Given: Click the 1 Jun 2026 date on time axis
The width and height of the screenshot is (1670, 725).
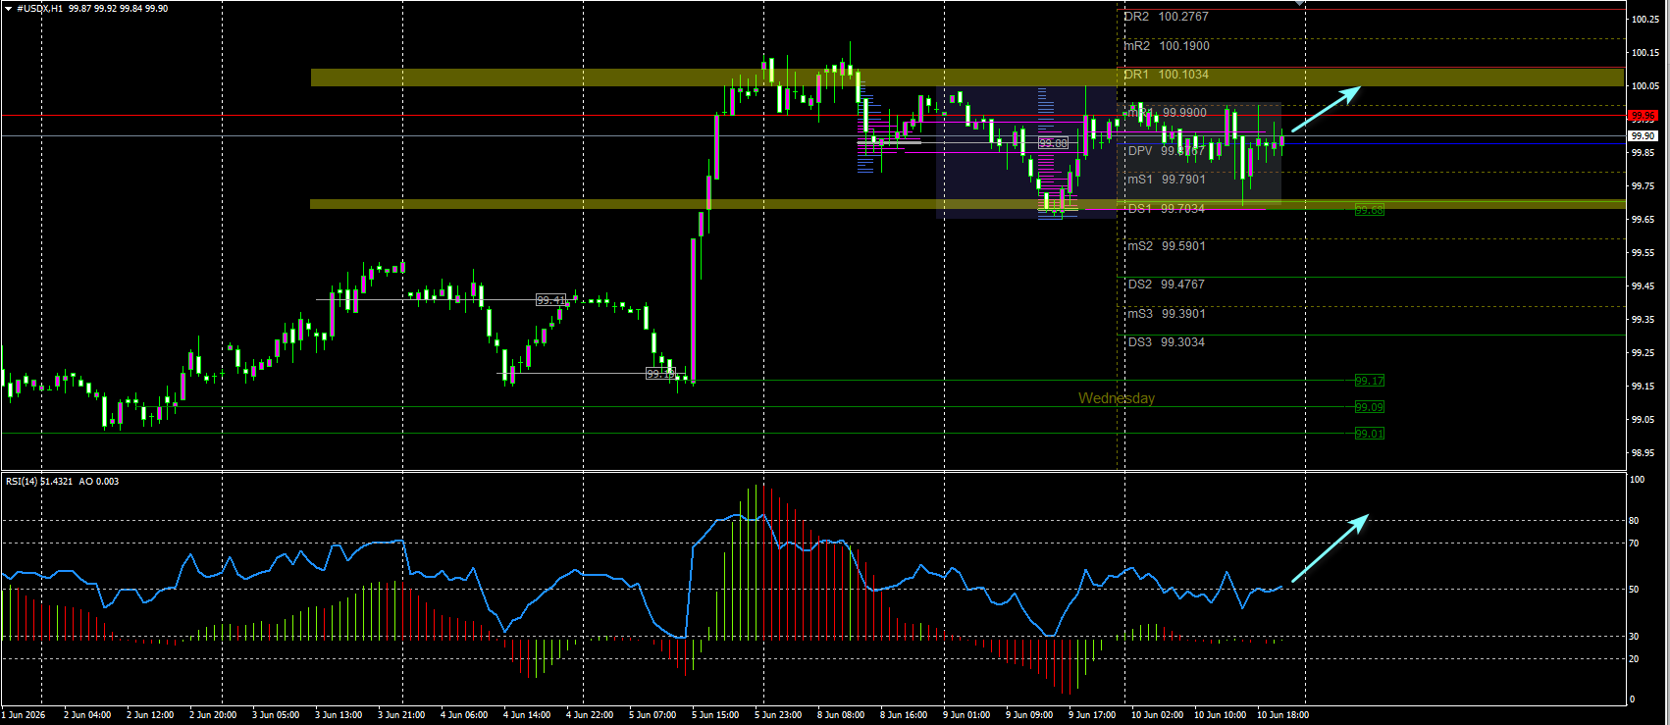Looking at the screenshot, I should [23, 715].
